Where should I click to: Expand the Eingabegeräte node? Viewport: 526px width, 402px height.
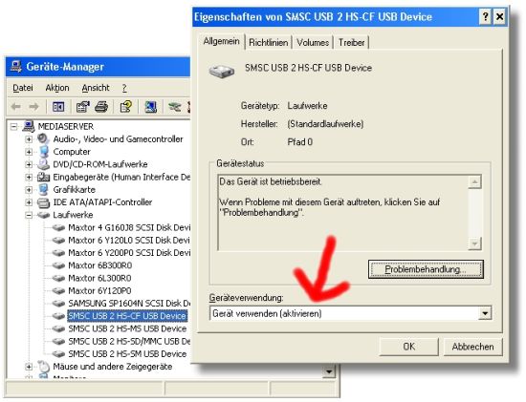click(29, 178)
